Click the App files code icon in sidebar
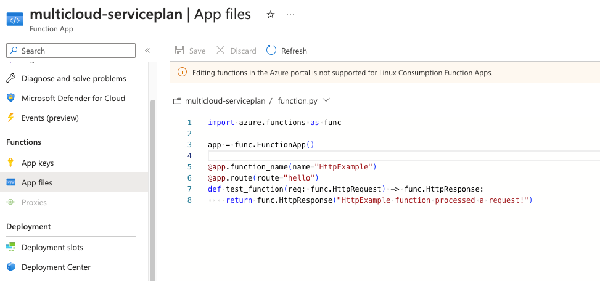 (10, 182)
